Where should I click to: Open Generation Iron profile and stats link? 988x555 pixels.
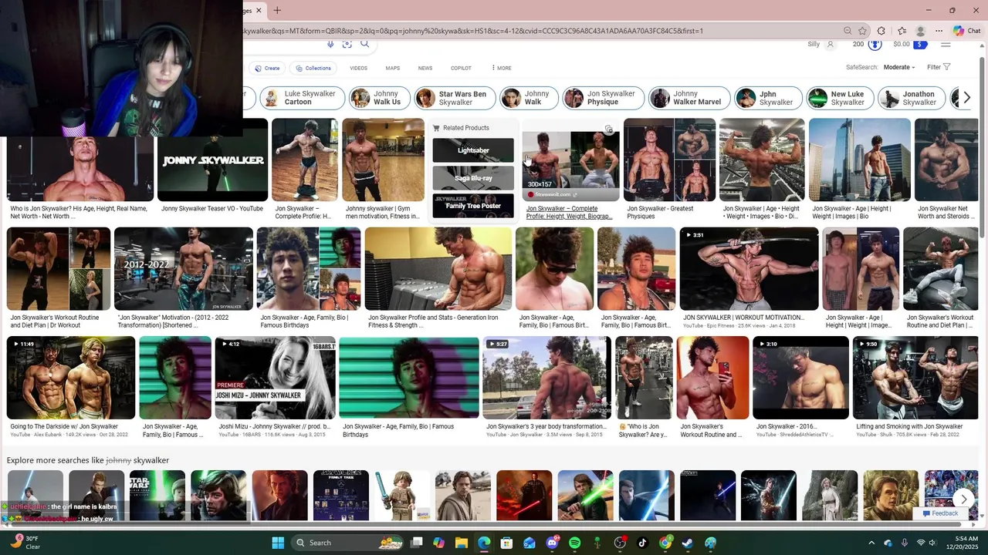point(433,321)
